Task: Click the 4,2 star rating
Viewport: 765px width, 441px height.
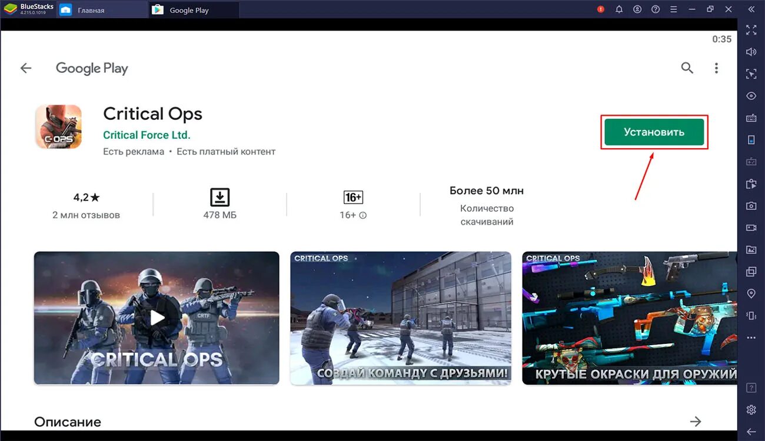Action: point(86,198)
